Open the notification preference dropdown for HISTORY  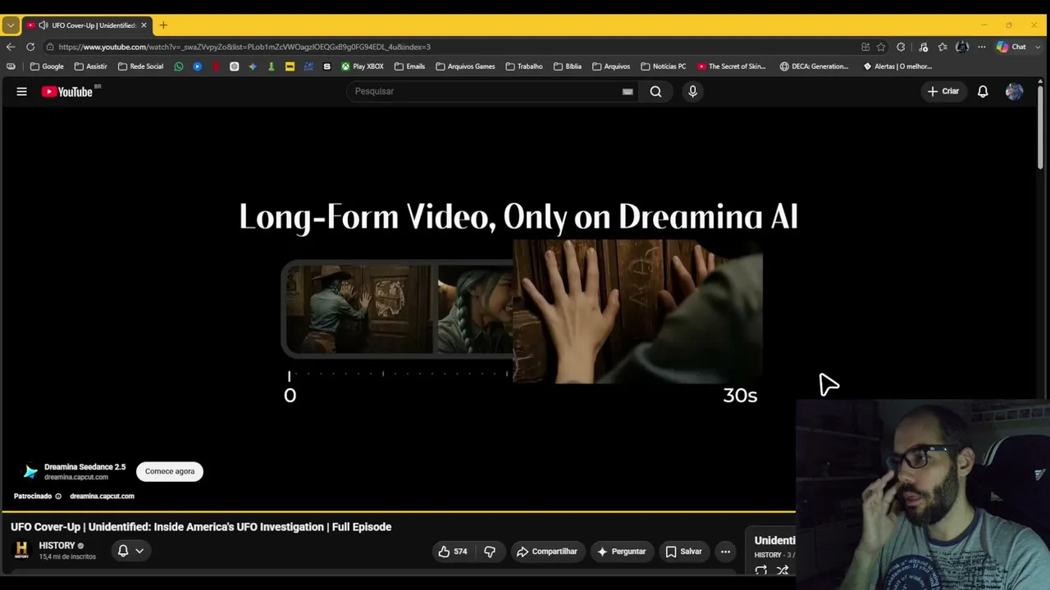point(130,551)
